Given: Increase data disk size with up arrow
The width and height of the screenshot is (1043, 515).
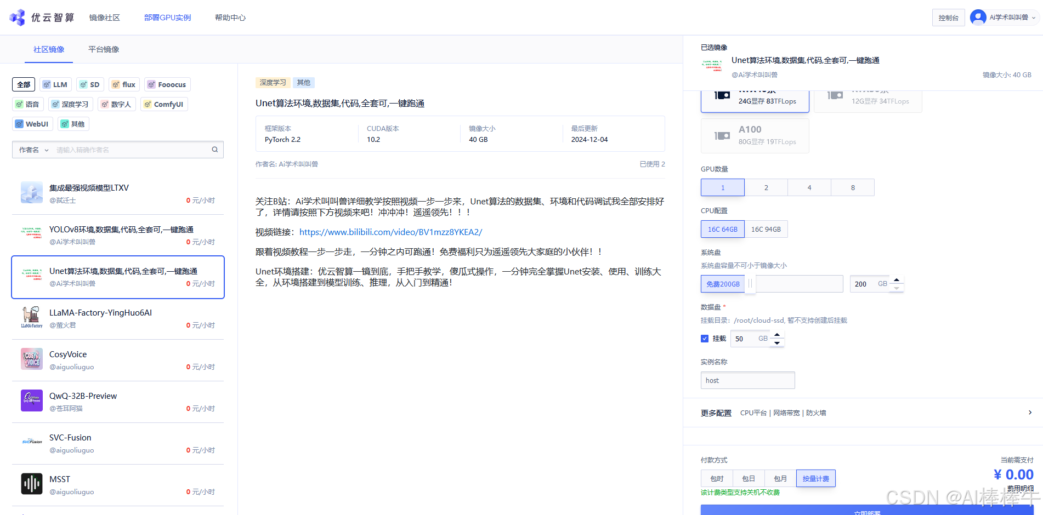Looking at the screenshot, I should pos(777,335).
